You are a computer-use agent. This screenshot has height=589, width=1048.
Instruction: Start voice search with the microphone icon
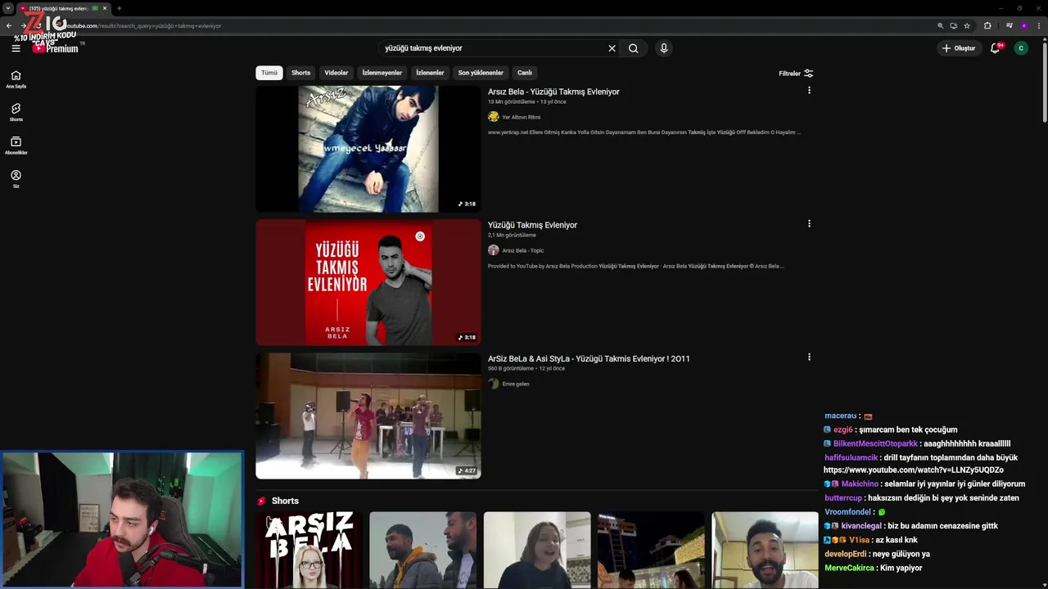coord(664,48)
